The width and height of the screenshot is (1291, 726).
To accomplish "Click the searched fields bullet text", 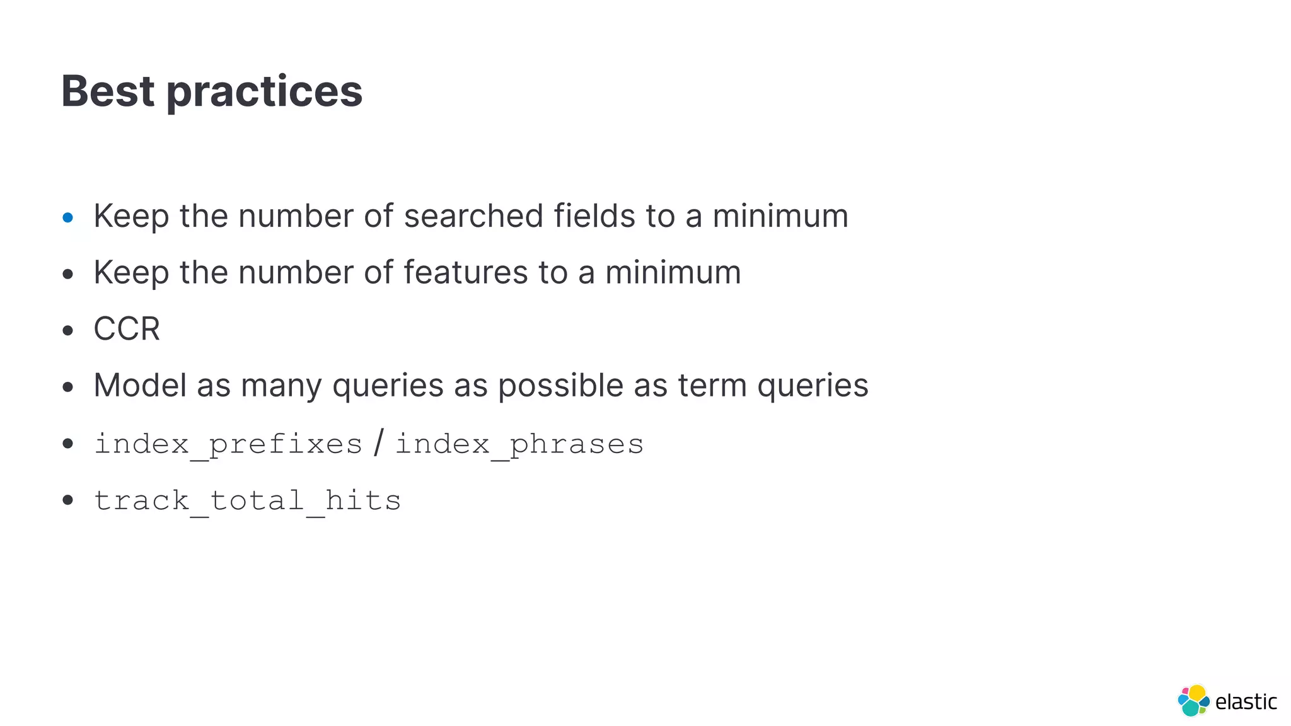I will point(471,216).
